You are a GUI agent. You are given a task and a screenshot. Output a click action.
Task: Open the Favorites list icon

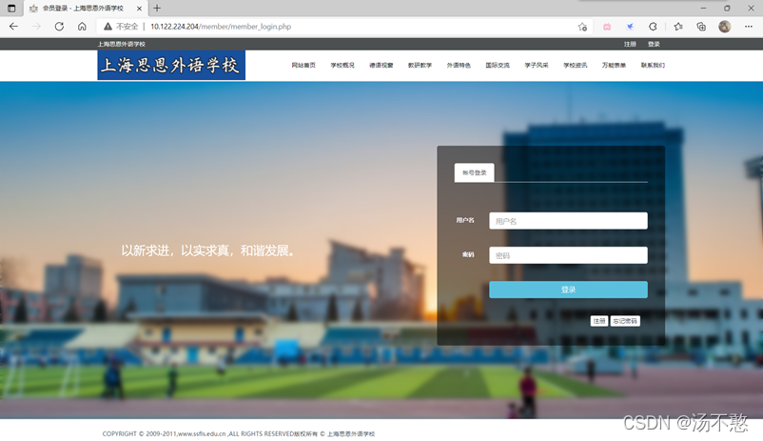tap(678, 27)
